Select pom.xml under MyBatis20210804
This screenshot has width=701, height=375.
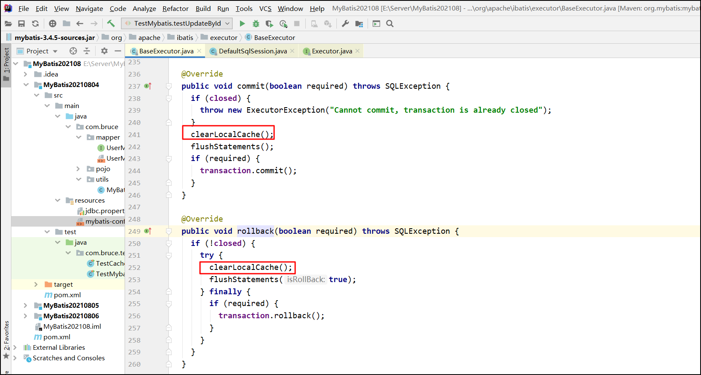(67, 295)
